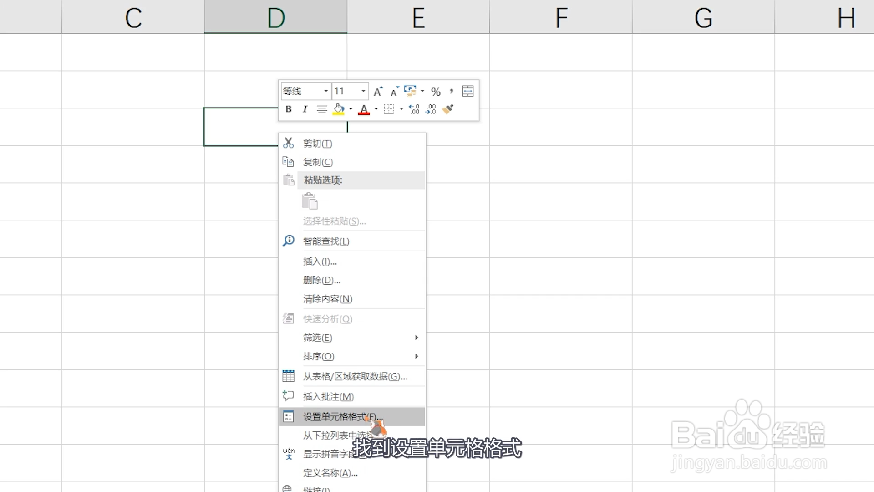
Task: Click the Accounting Number Format currency icon
Action: 410,91
